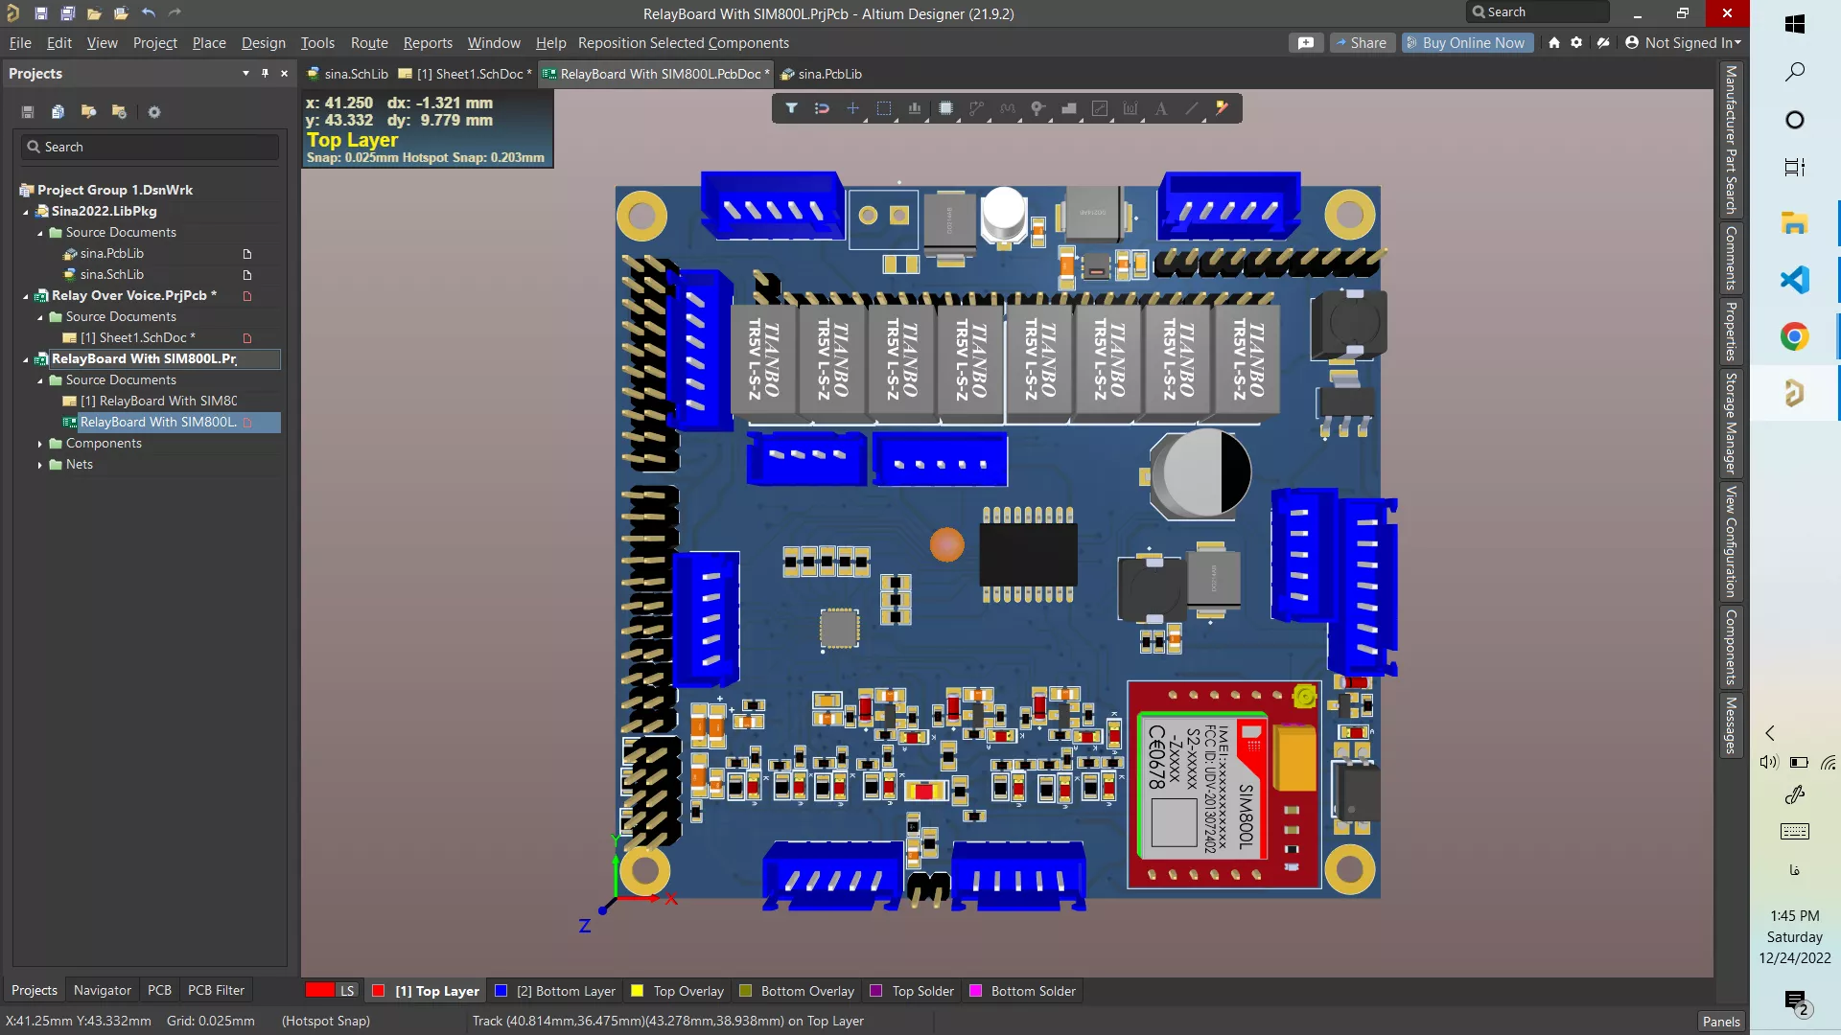Open the Navigator panel tab

click(x=103, y=991)
